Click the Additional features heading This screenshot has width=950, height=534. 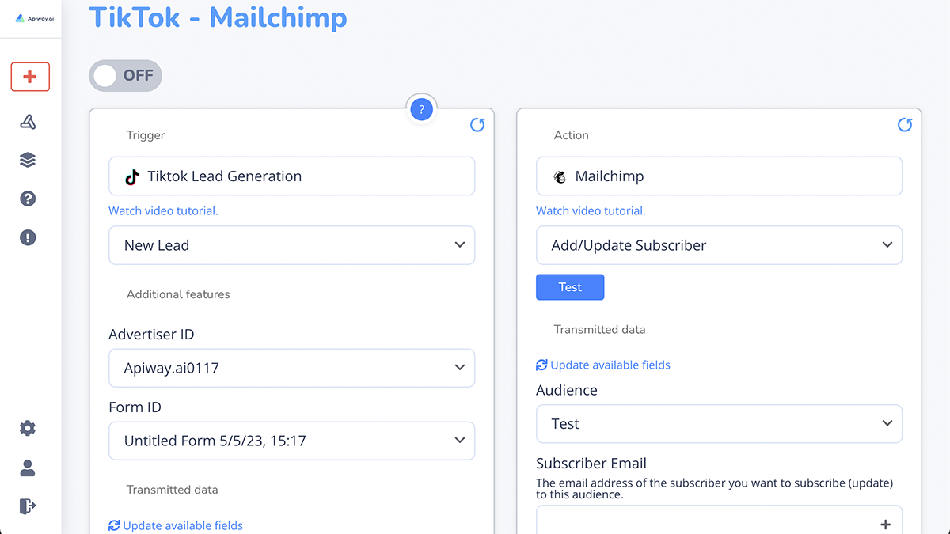[x=178, y=294]
